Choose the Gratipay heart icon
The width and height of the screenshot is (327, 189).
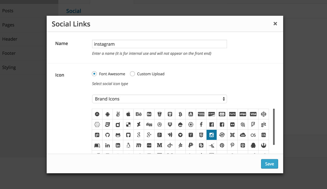180,135
